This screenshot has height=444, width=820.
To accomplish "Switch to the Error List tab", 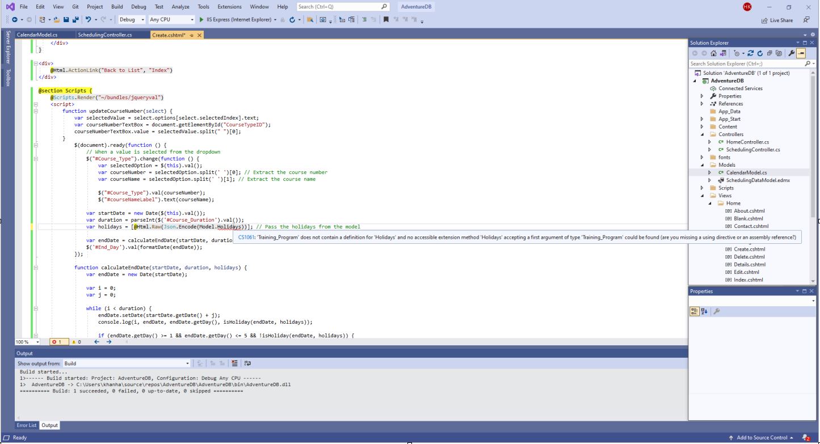I will point(27,425).
